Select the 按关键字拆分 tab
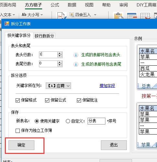The width and height of the screenshot is (157, 162). tap(19, 35)
